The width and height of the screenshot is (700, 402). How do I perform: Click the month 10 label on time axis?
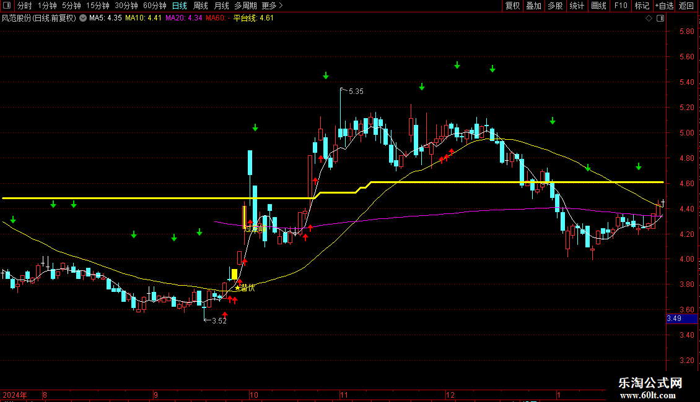254,395
